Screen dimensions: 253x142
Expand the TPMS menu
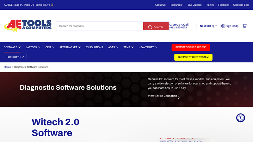128,47
